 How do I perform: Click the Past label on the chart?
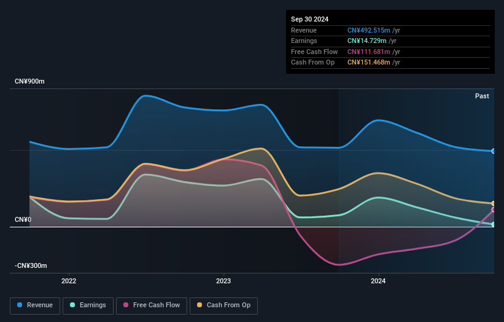(482, 96)
